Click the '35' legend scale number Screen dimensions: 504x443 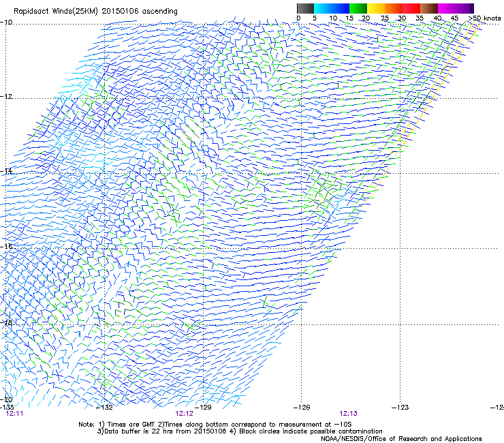pyautogui.click(x=420, y=18)
